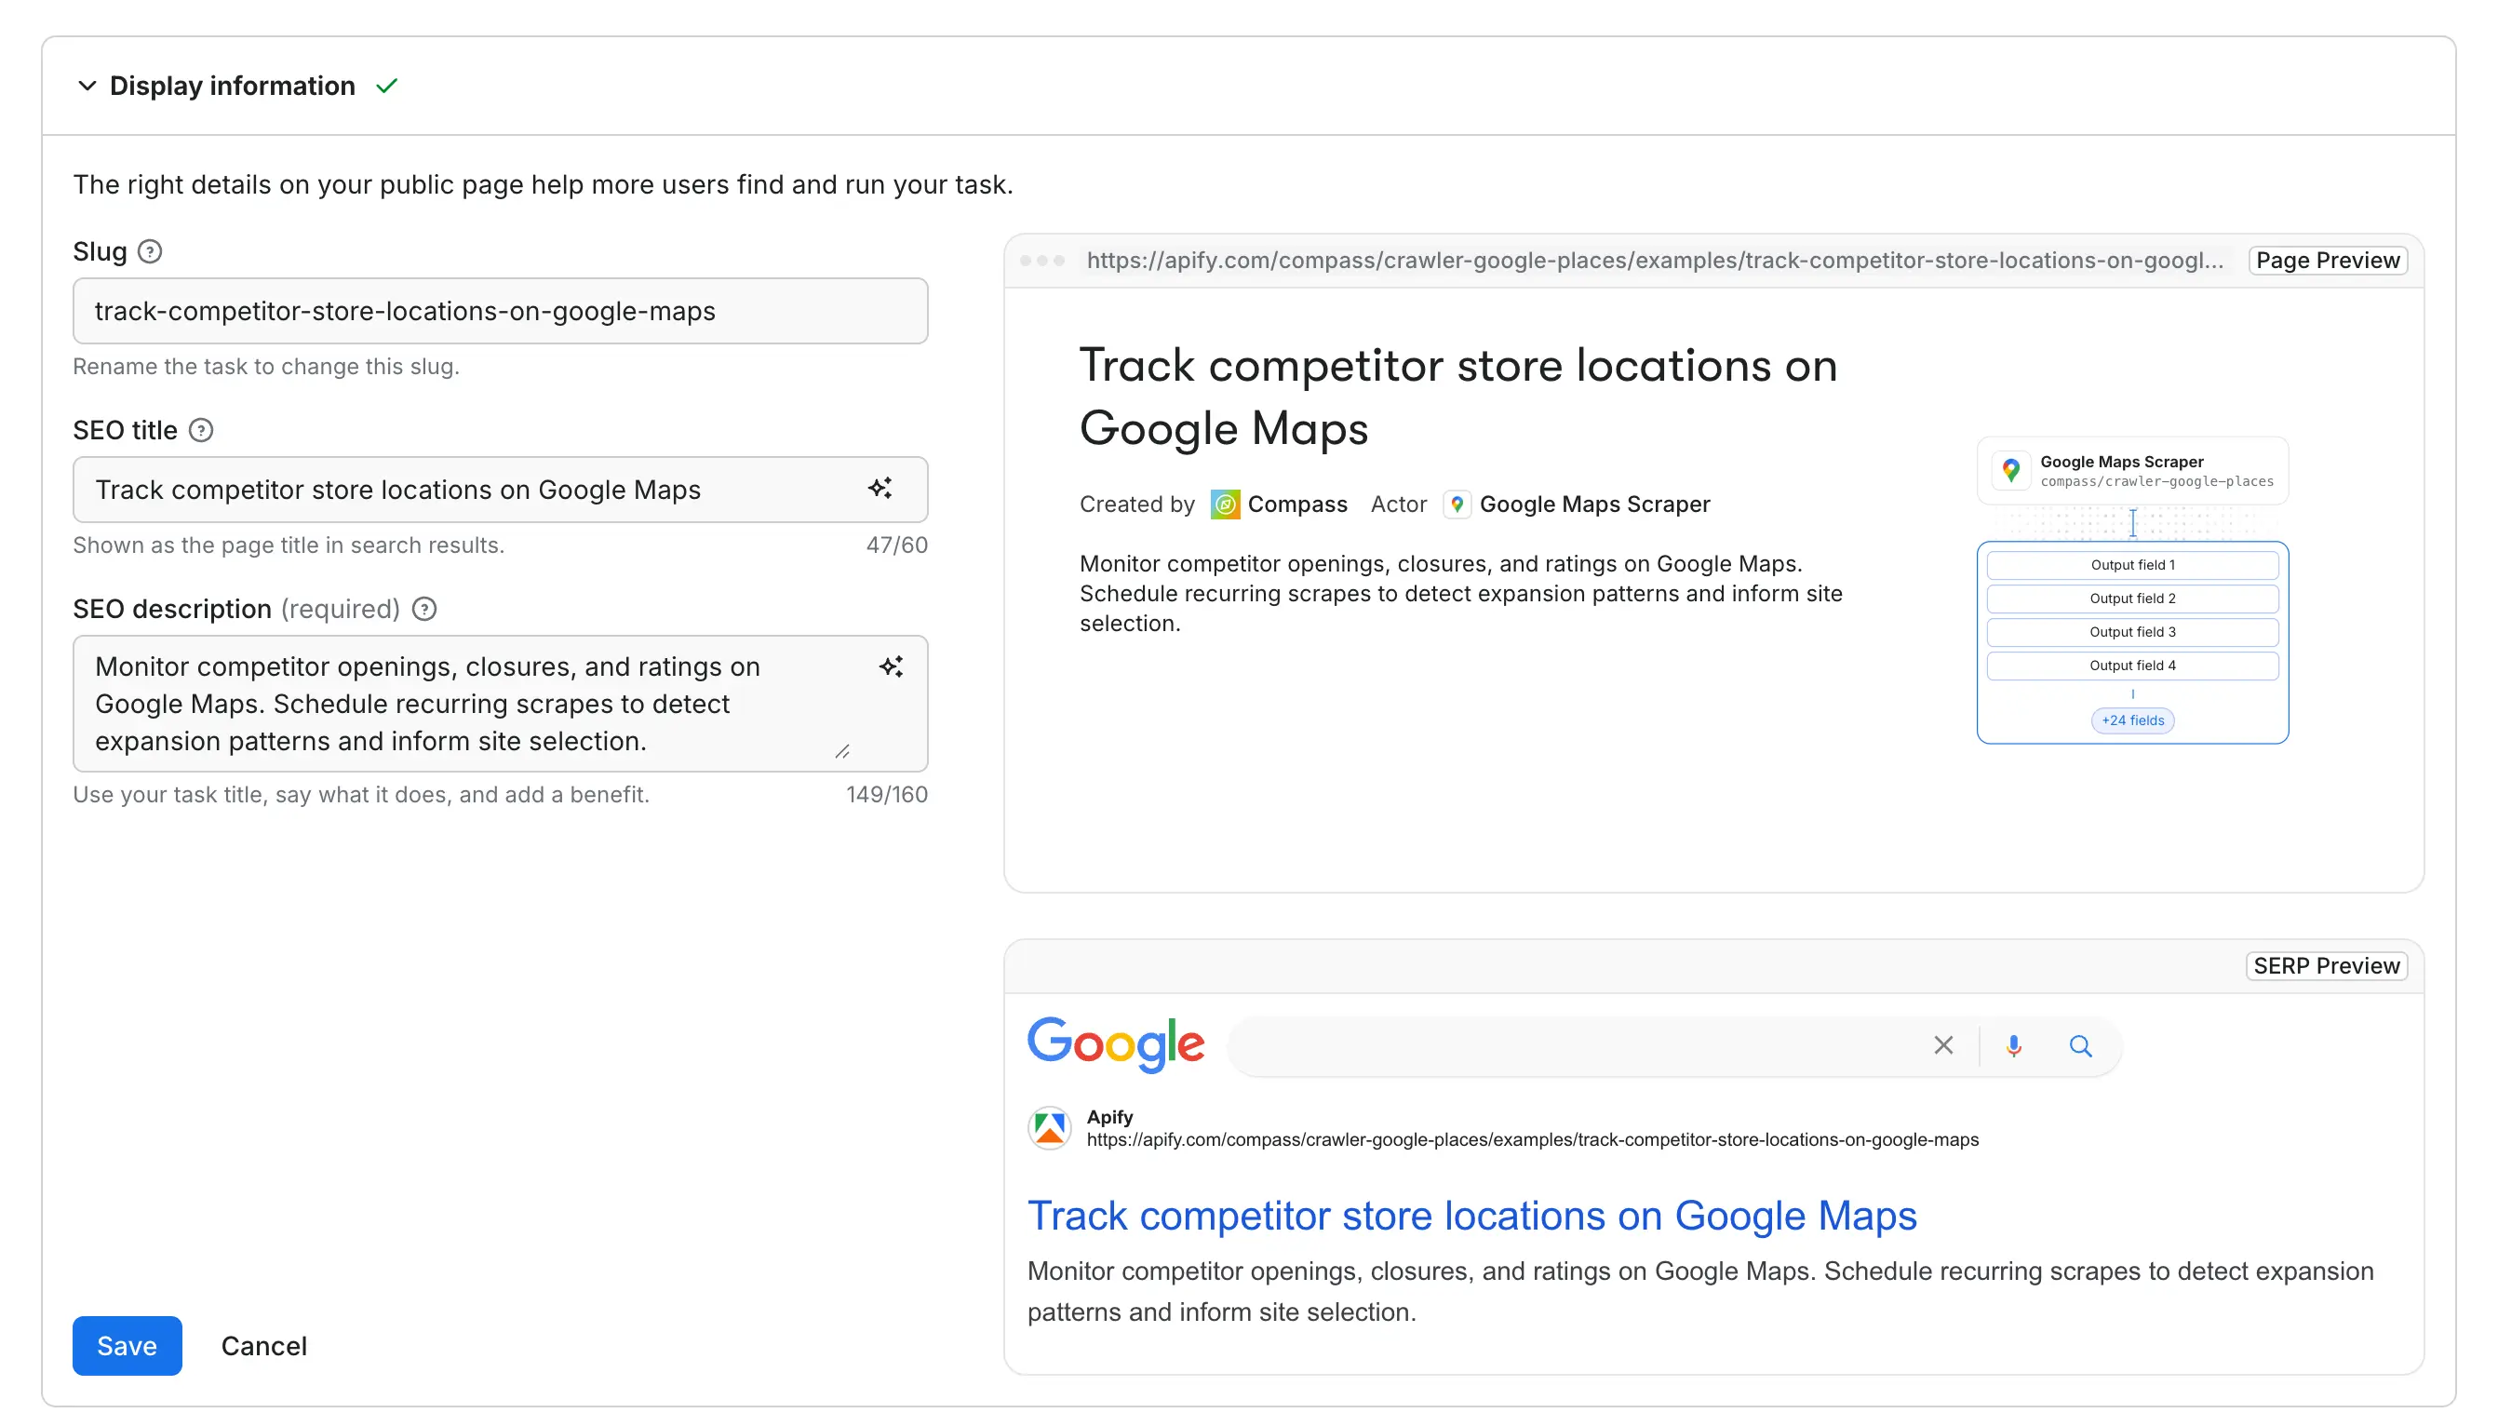2498x1426 pixels.
Task: Click the Google Maps pin icon beside Actor
Action: click(1457, 504)
